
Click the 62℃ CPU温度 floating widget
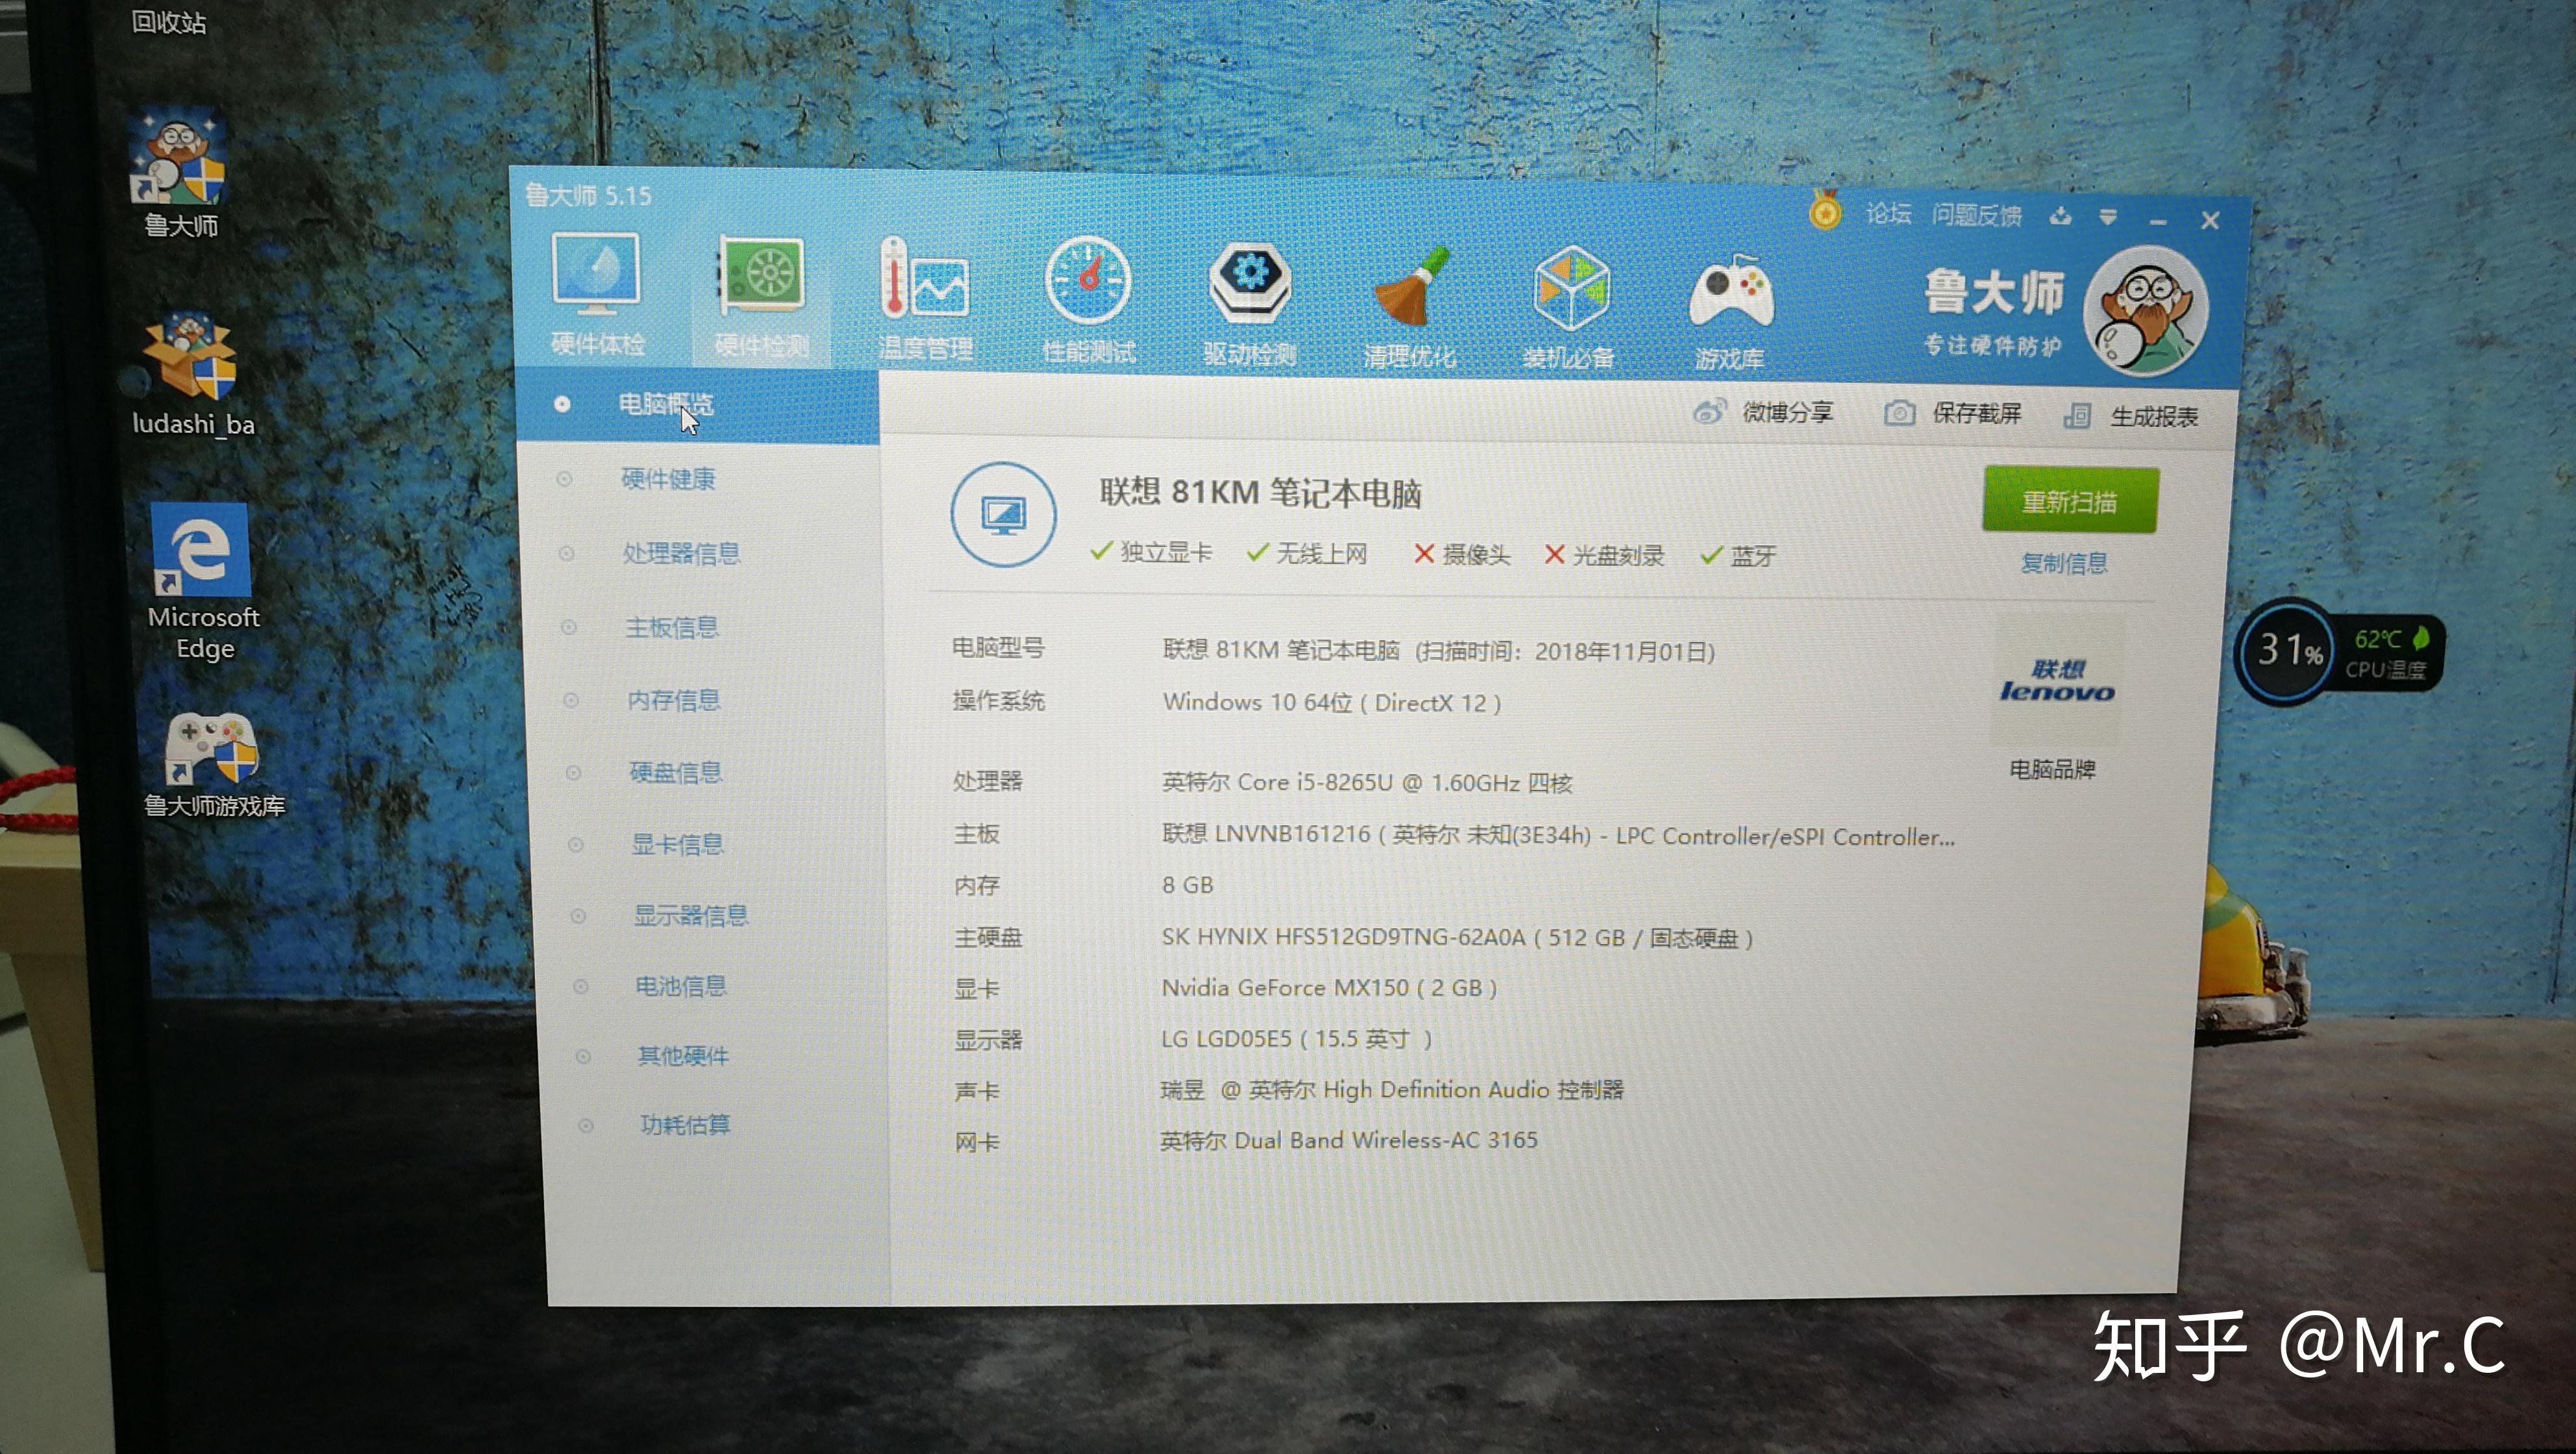point(2389,653)
